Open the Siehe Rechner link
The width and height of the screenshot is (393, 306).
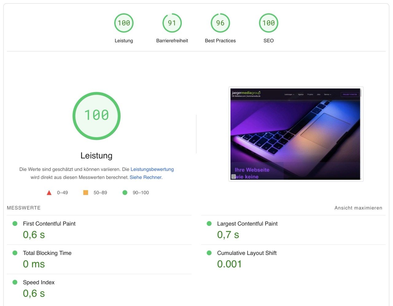point(145,177)
